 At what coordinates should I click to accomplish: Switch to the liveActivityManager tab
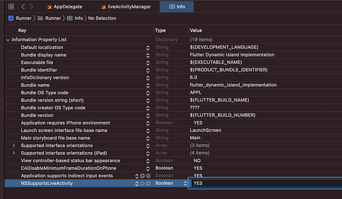tap(126, 7)
